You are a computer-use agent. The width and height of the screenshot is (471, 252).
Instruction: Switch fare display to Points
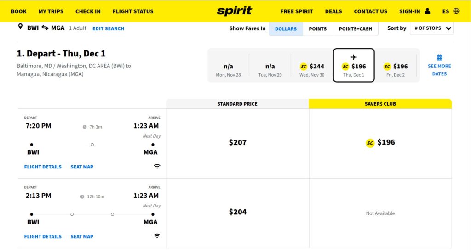[x=317, y=29]
